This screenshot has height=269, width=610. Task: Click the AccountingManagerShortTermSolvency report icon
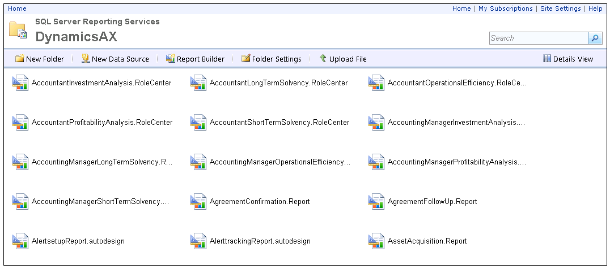click(x=20, y=201)
